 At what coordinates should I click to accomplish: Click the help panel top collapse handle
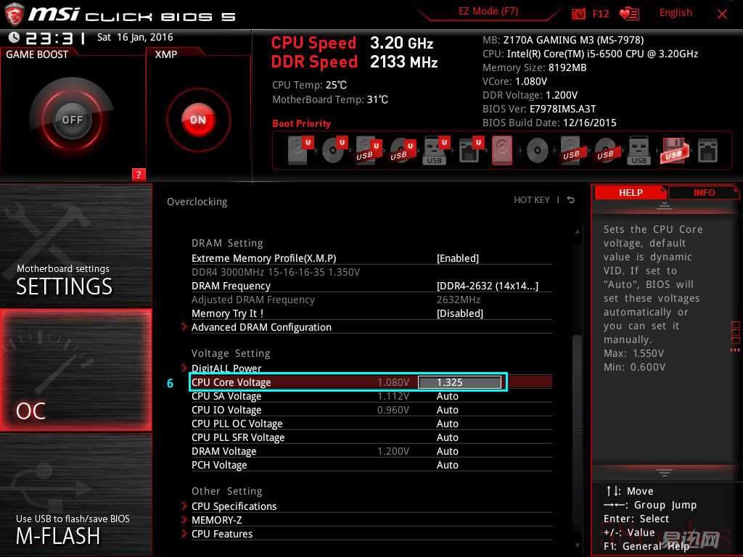[665, 206]
